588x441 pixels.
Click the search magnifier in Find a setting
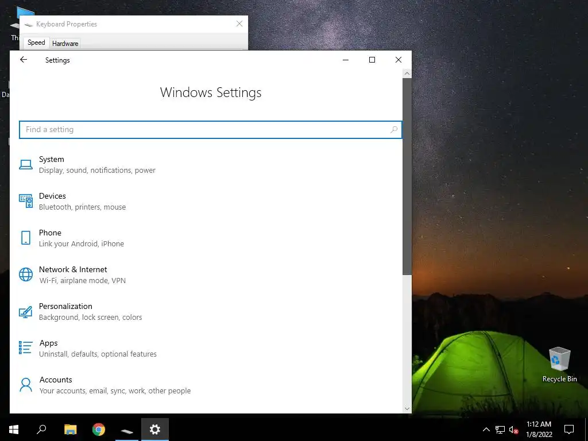394,130
